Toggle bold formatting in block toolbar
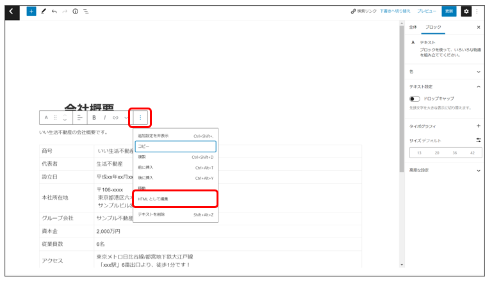 click(94, 118)
